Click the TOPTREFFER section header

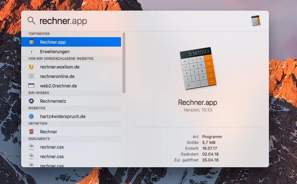[x=39, y=34]
